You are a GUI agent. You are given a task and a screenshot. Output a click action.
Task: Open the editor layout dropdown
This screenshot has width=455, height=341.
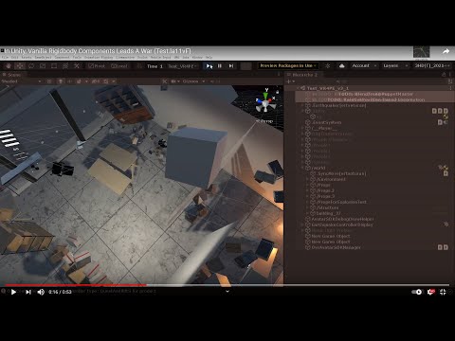point(432,65)
